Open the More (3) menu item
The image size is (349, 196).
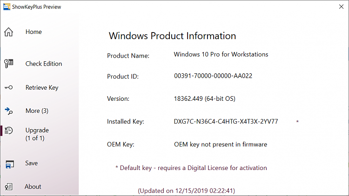point(37,111)
